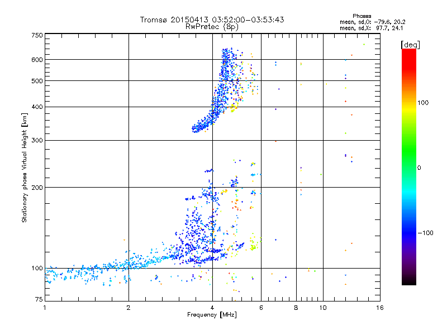Screen dimensions: 447x335
Task: Click the colorbar label '100'
Action: tap(423, 103)
